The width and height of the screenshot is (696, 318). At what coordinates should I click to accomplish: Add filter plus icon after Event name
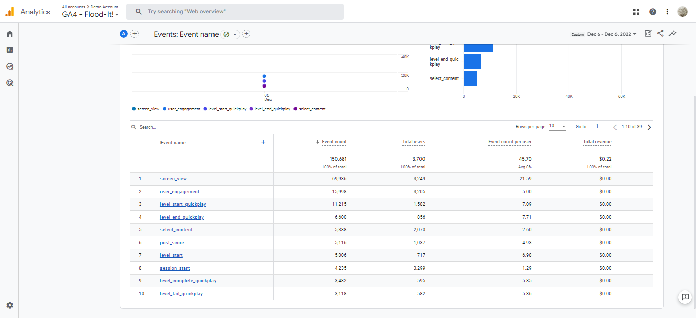(x=246, y=34)
